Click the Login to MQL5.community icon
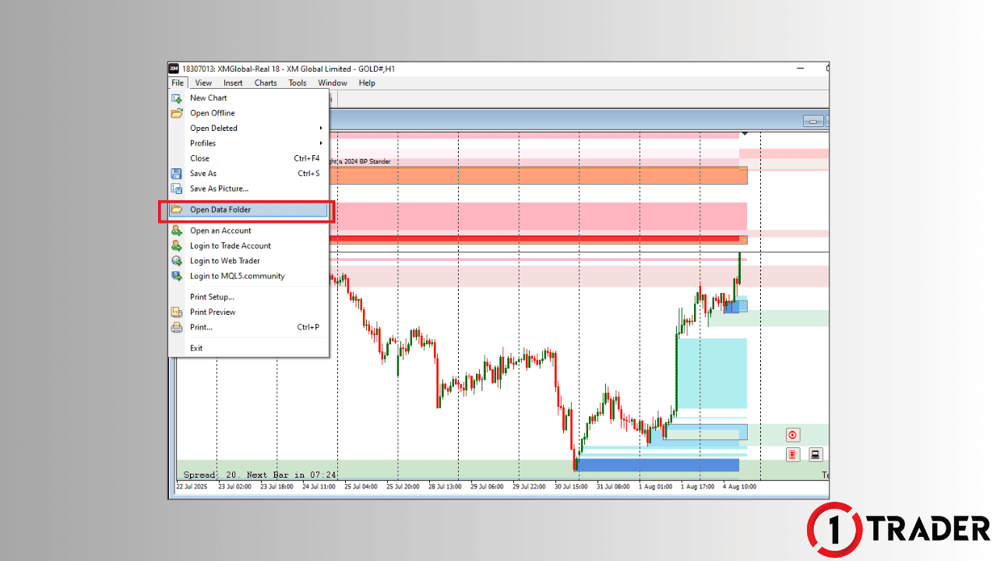 pos(177,276)
